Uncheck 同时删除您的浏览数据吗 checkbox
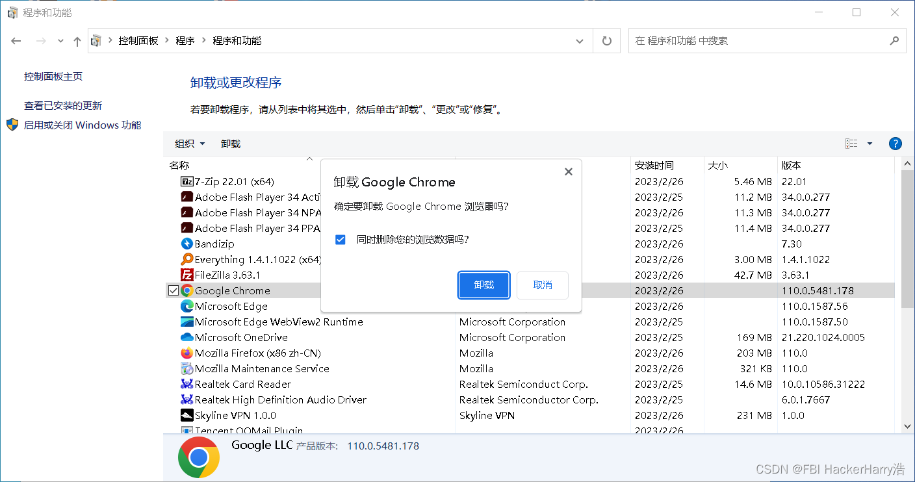915x482 pixels. pos(340,240)
